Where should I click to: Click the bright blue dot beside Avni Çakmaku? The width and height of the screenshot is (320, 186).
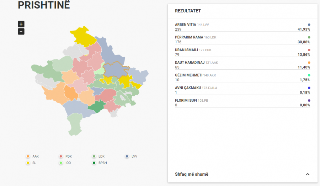(309, 88)
